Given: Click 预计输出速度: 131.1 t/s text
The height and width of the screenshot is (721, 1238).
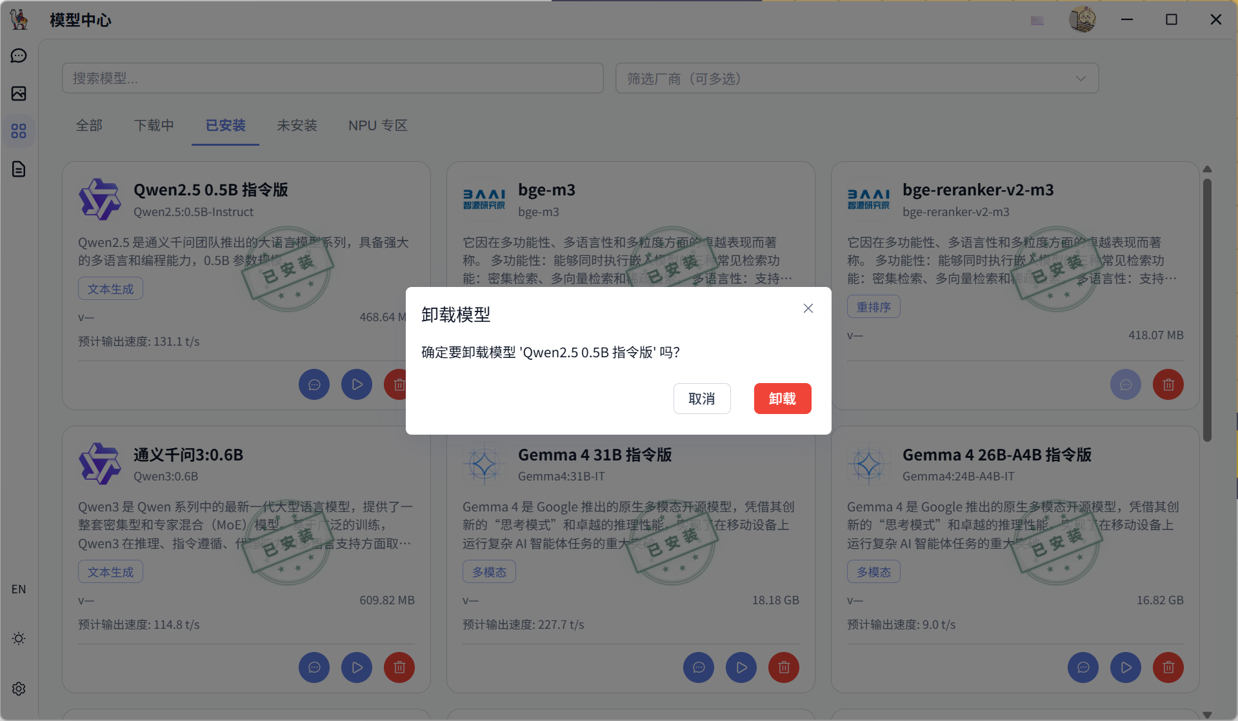Looking at the screenshot, I should tap(139, 341).
